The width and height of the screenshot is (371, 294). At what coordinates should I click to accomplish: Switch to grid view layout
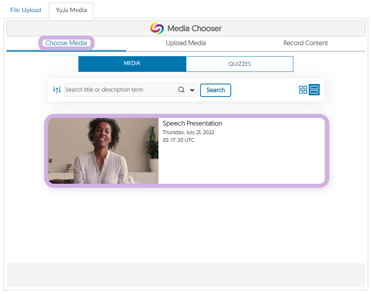coord(303,90)
